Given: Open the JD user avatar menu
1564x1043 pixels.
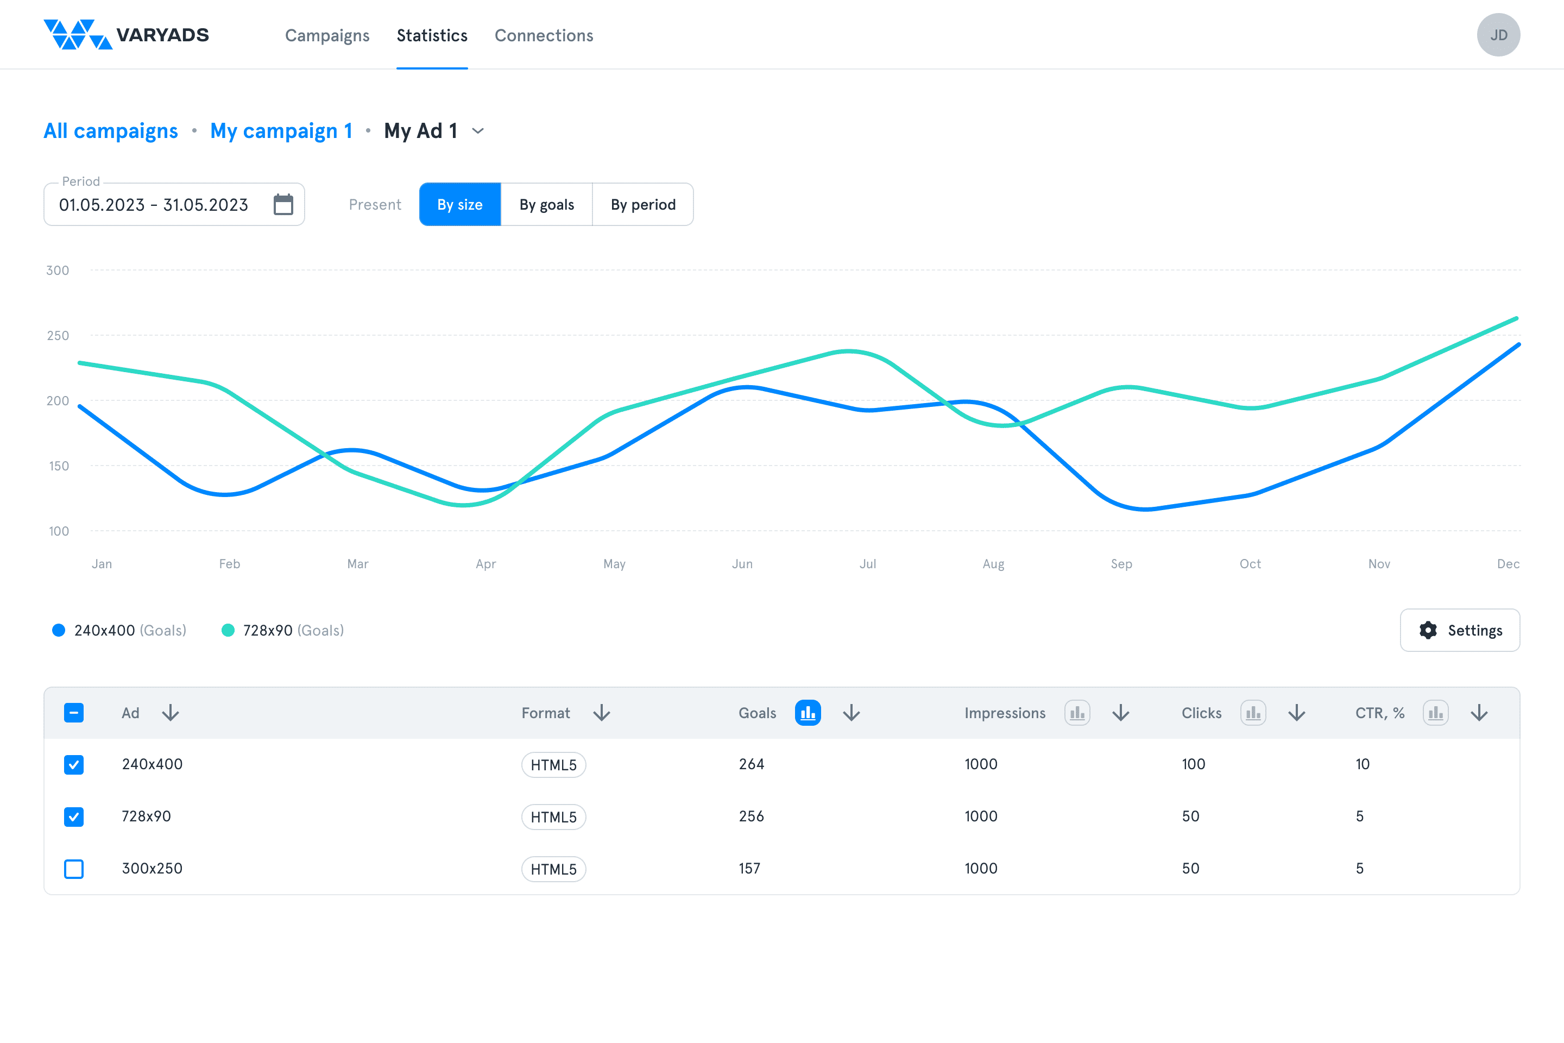Looking at the screenshot, I should point(1498,35).
